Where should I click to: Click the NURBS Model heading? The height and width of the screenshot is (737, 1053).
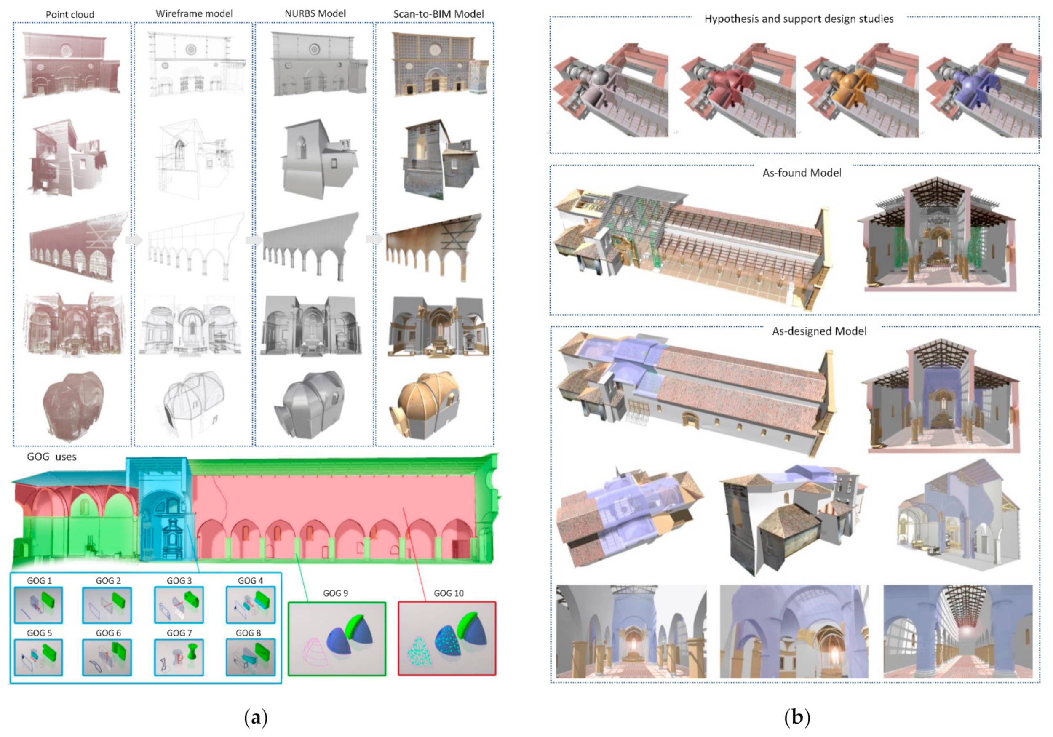pos(315,14)
